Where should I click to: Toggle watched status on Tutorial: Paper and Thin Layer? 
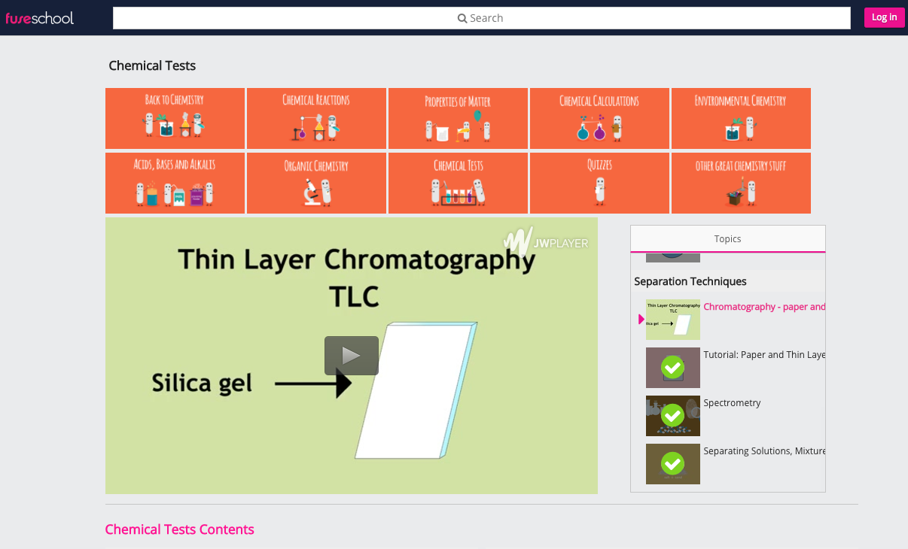point(672,368)
